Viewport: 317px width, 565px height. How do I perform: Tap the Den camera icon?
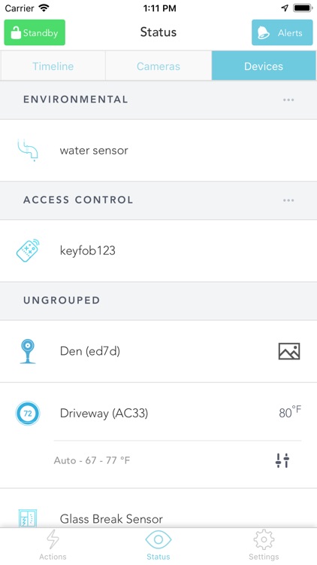(x=28, y=351)
